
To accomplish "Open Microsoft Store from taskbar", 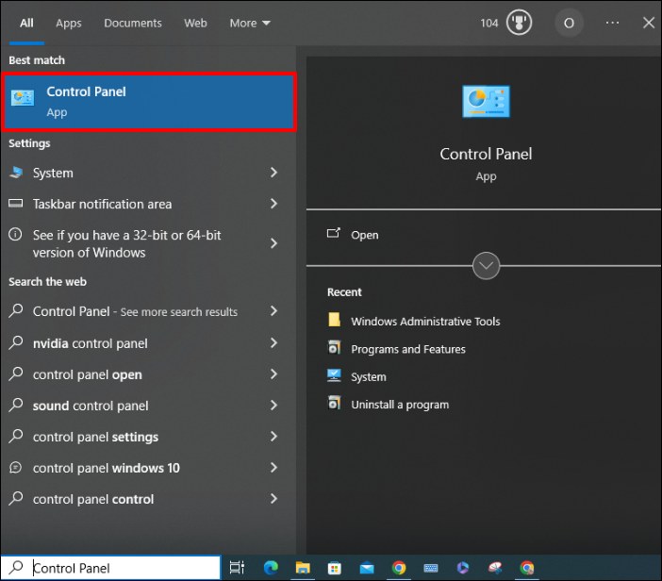I will tap(334, 568).
